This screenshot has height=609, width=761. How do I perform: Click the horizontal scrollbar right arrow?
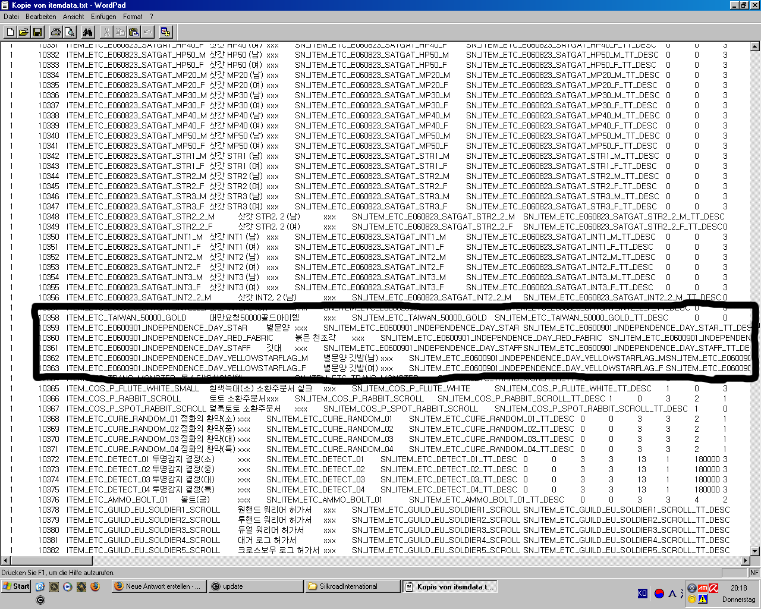[746, 561]
